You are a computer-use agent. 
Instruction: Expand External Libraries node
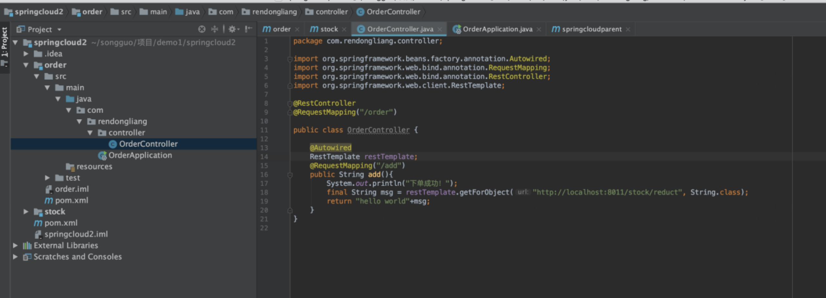[15, 246]
